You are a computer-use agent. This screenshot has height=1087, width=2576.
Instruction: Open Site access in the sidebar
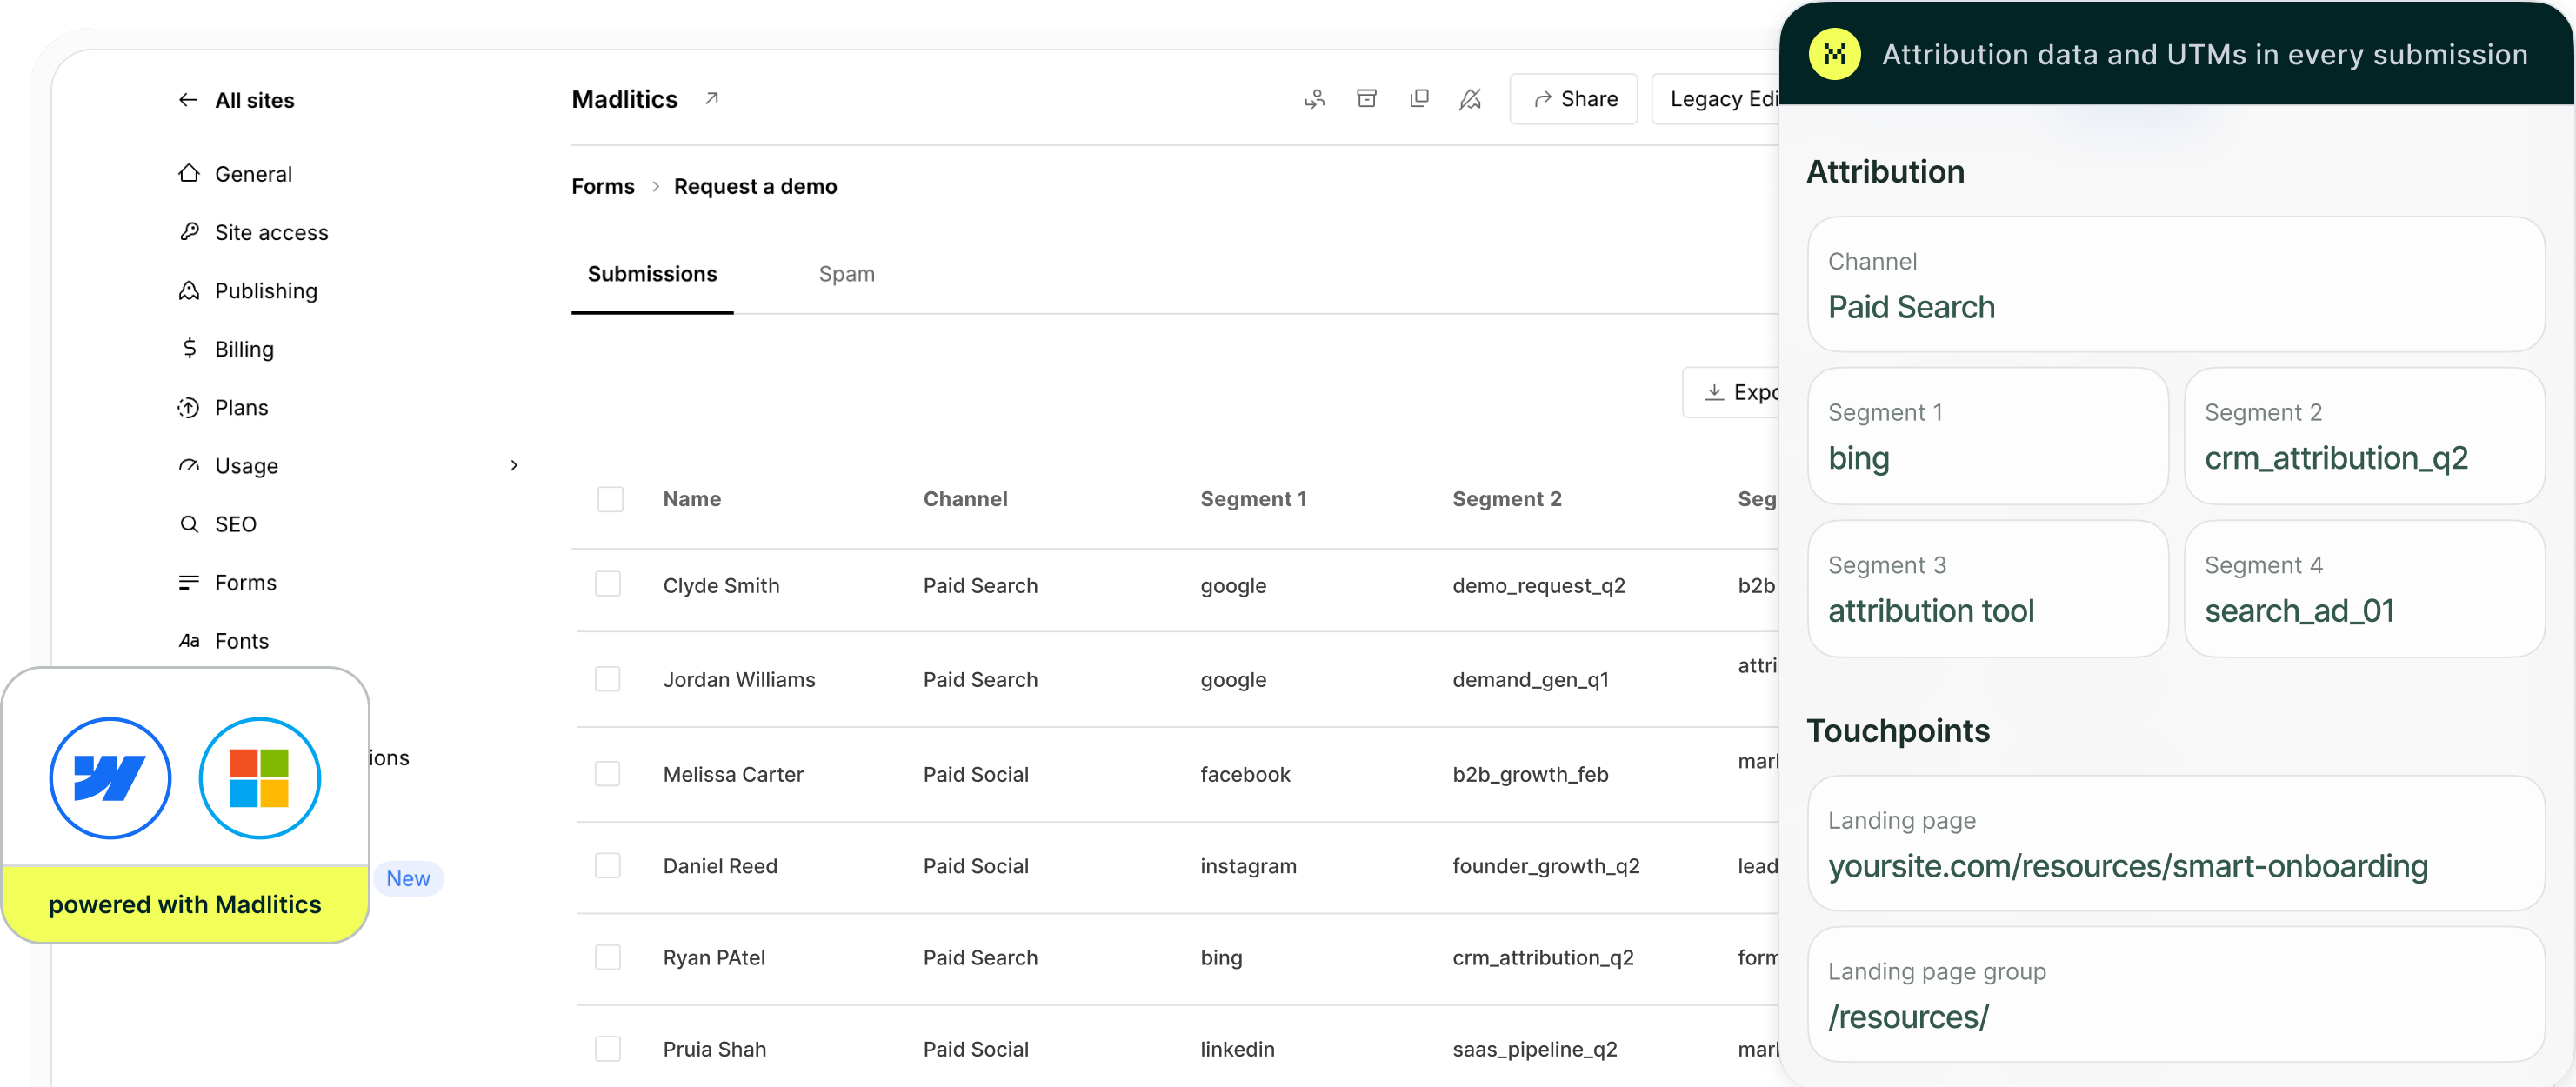[271, 232]
